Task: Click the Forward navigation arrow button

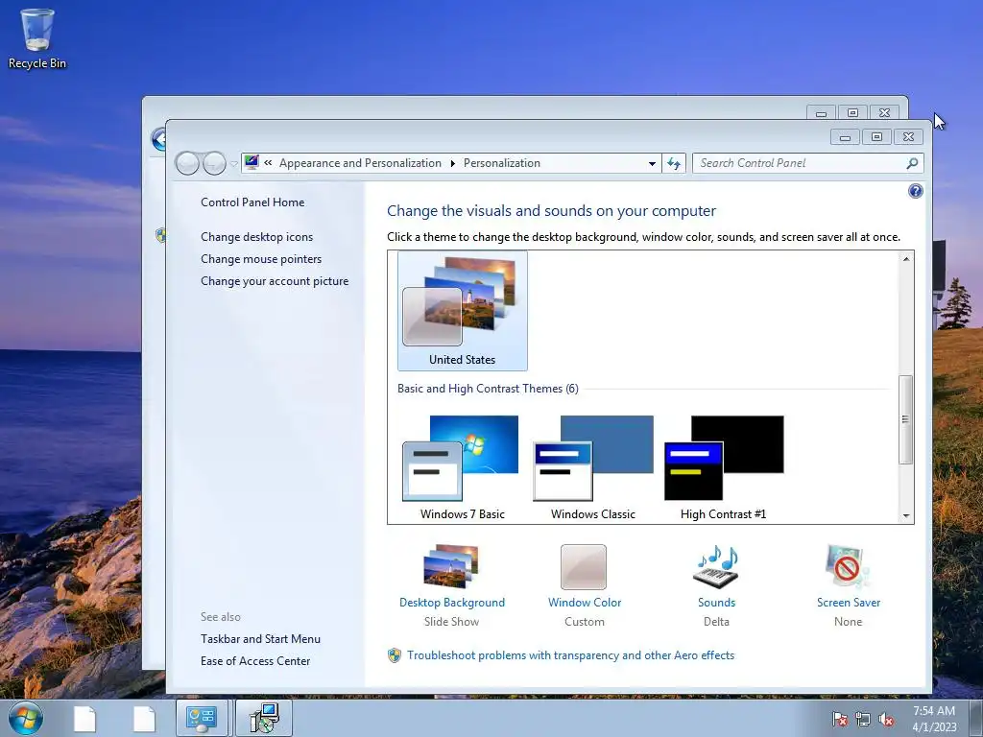Action: (x=214, y=163)
